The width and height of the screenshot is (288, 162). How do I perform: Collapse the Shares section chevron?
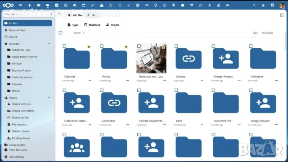point(49,98)
